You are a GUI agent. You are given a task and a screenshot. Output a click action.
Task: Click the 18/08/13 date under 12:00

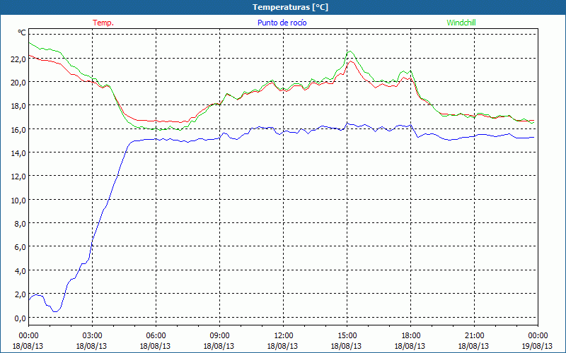[x=282, y=346]
